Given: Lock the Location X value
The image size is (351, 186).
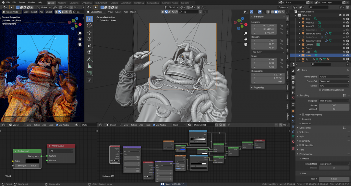Looking at the screenshot, I should 281,25.
